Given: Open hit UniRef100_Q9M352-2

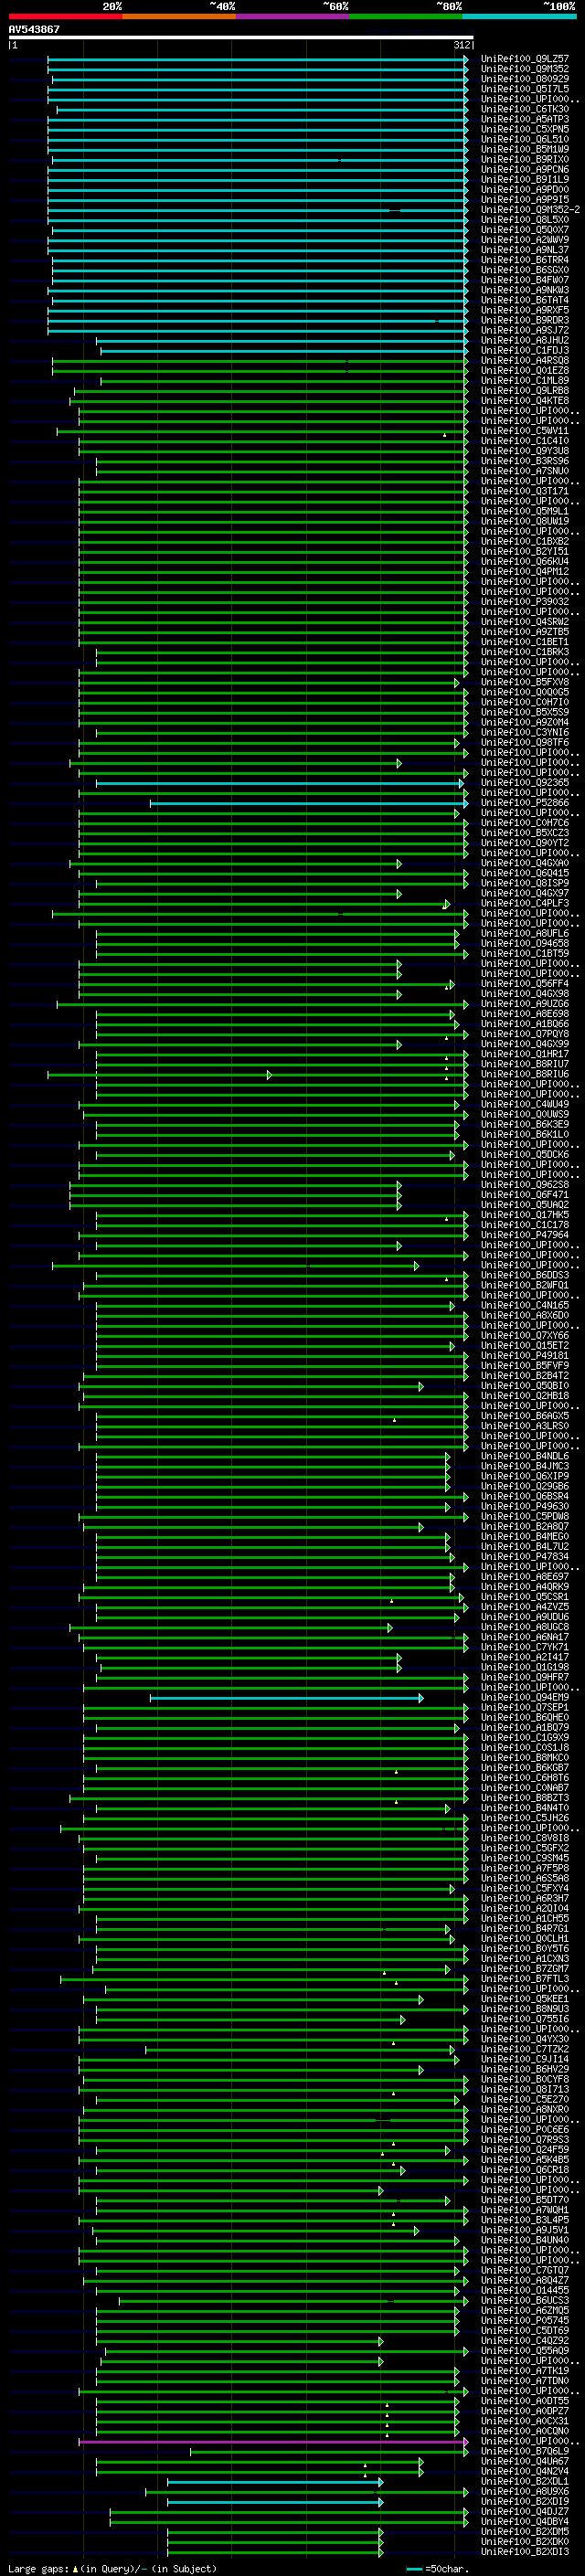Looking at the screenshot, I should pyautogui.click(x=530, y=210).
